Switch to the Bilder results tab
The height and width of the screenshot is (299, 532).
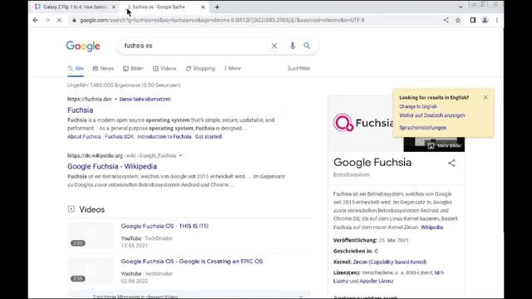(x=133, y=68)
